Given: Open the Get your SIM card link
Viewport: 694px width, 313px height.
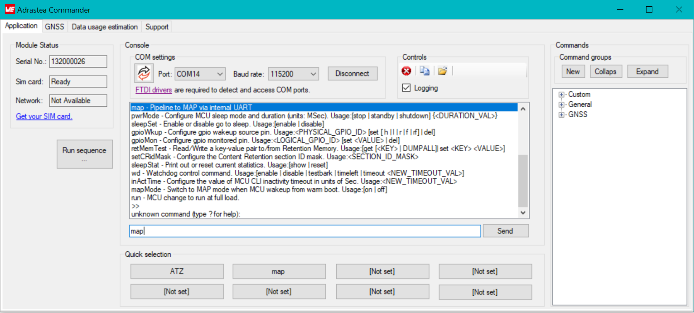Looking at the screenshot, I should coord(44,116).
